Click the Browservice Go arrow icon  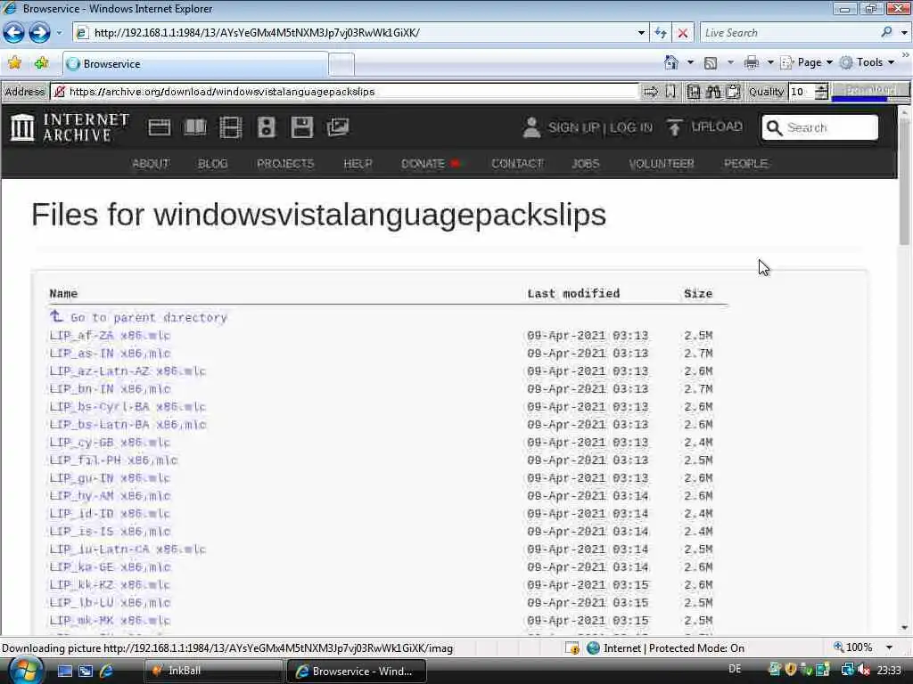(x=651, y=92)
